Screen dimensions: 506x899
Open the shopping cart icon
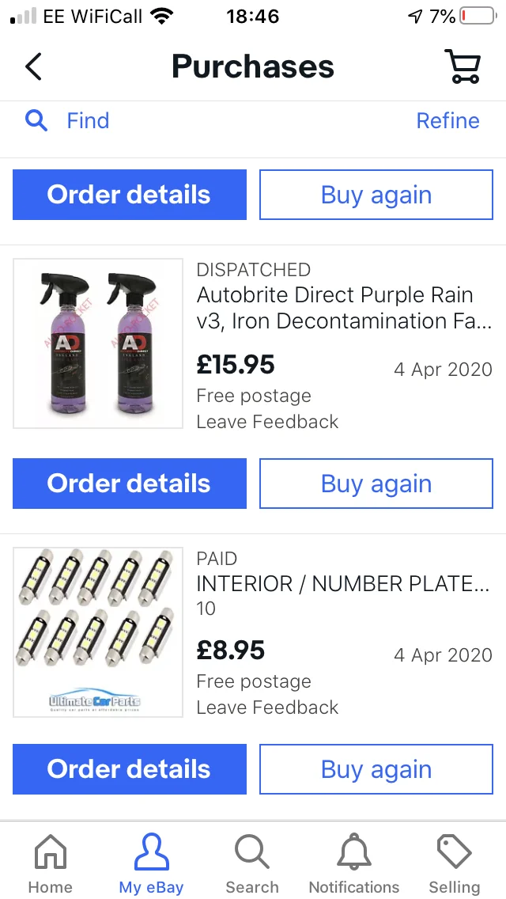coord(462,66)
